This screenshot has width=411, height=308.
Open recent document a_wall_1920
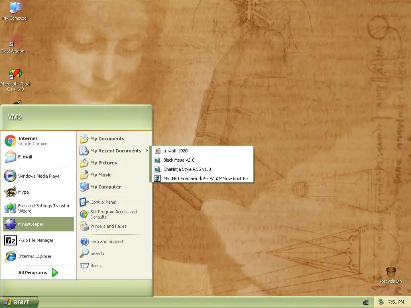(x=203, y=151)
